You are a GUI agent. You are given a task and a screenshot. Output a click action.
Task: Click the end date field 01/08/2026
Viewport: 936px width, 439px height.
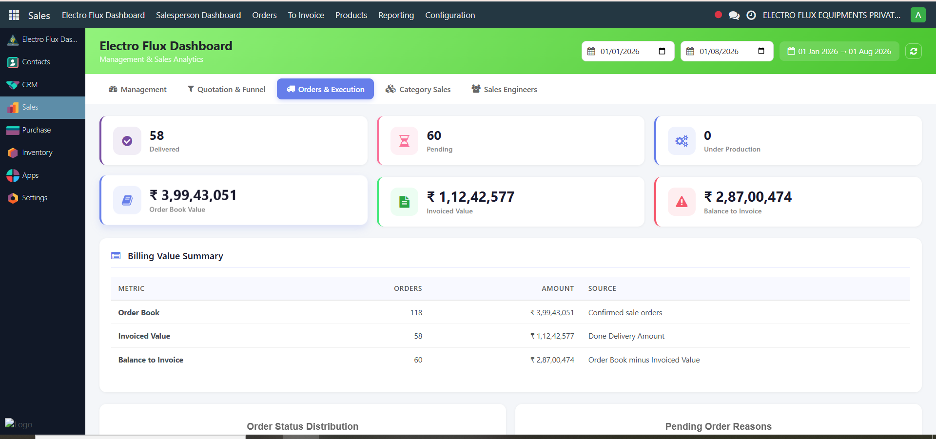(727, 51)
